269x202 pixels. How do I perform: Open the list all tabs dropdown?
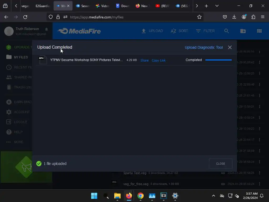(x=217, y=6)
